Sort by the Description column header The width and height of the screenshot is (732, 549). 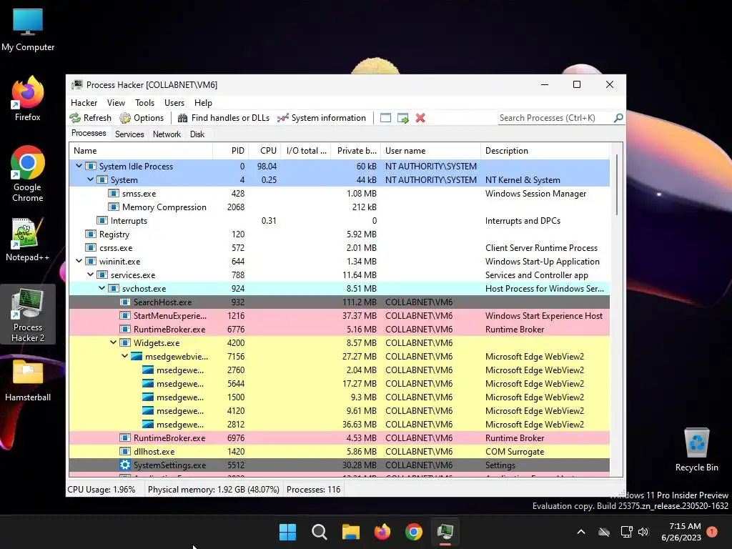[x=545, y=151]
